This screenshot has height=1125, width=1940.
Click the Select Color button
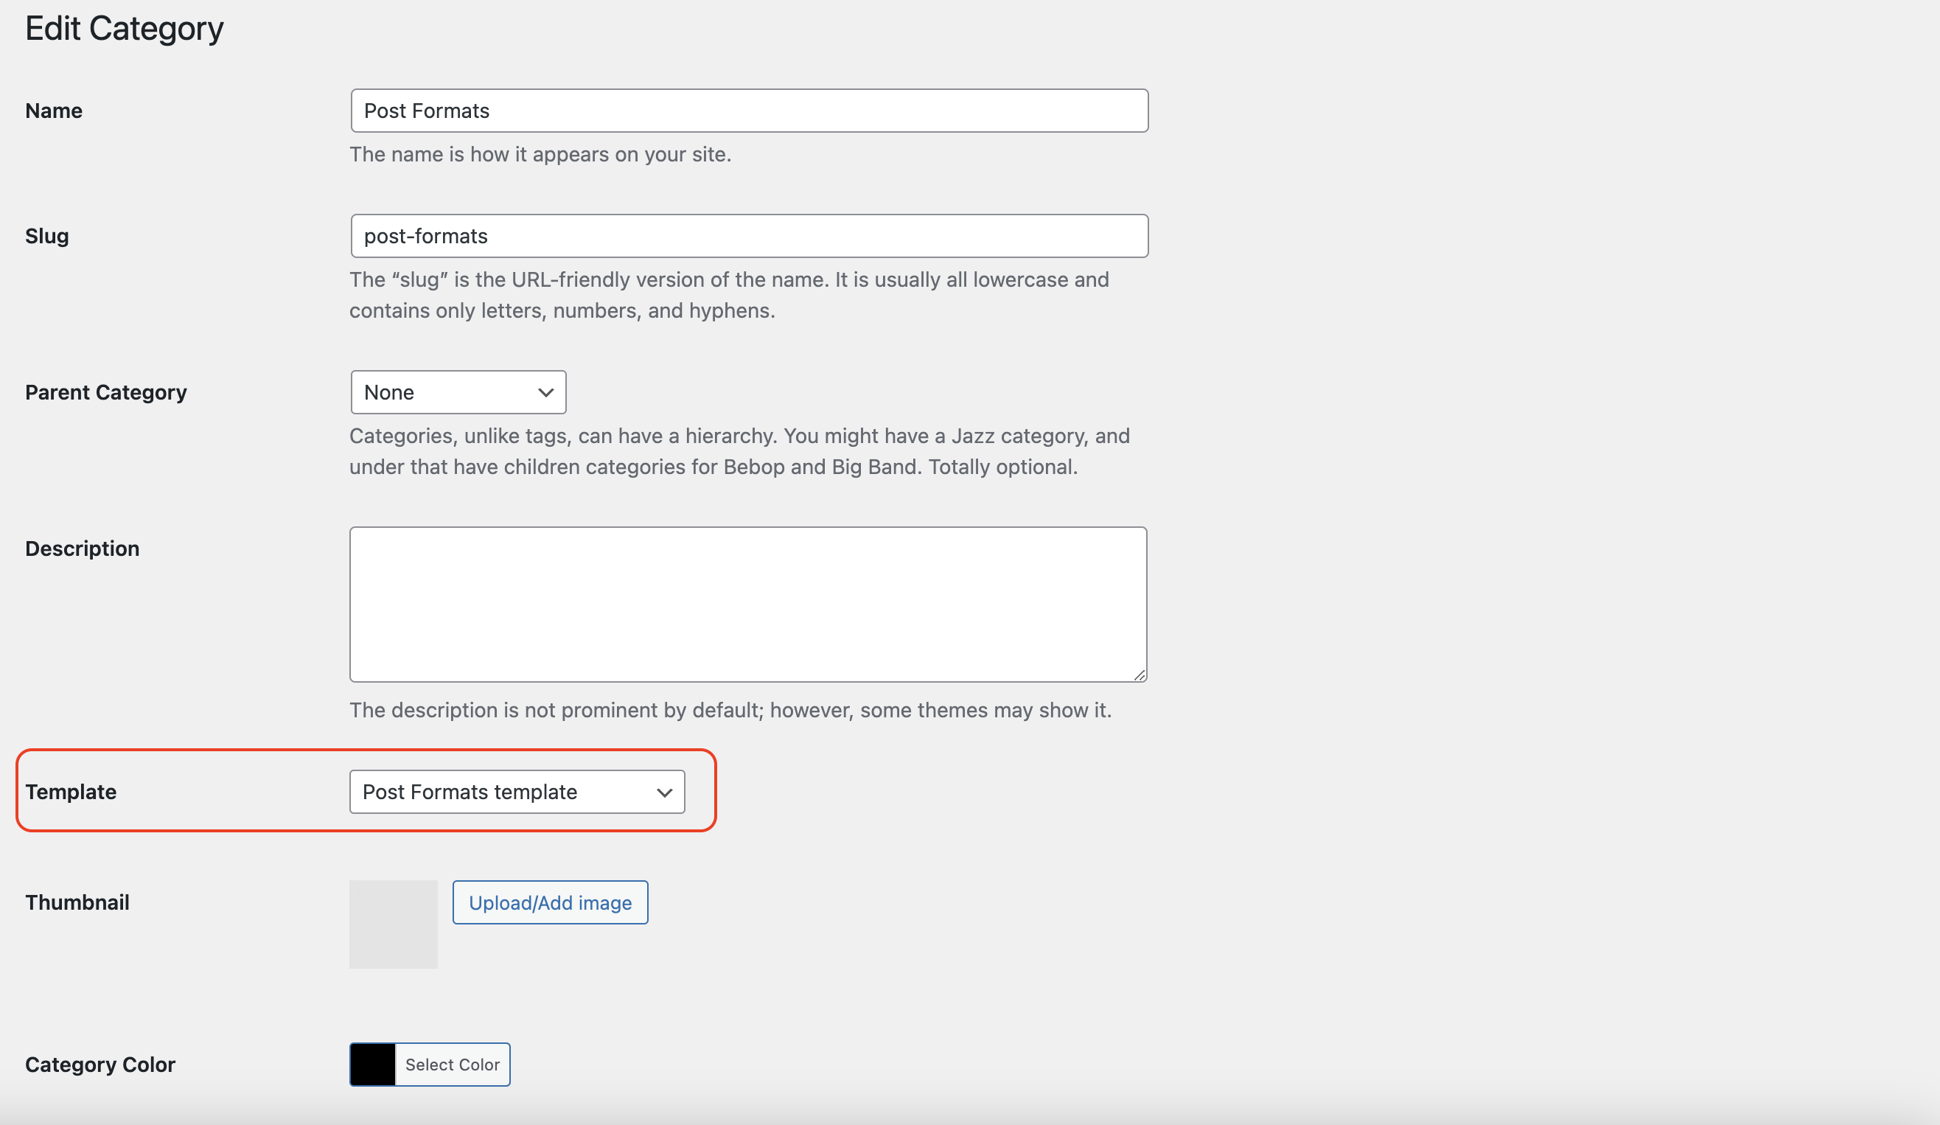pyautogui.click(x=452, y=1064)
